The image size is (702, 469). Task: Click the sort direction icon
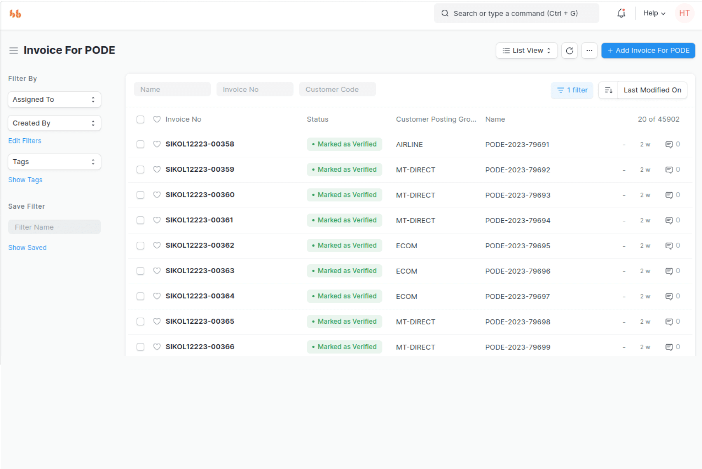click(608, 90)
